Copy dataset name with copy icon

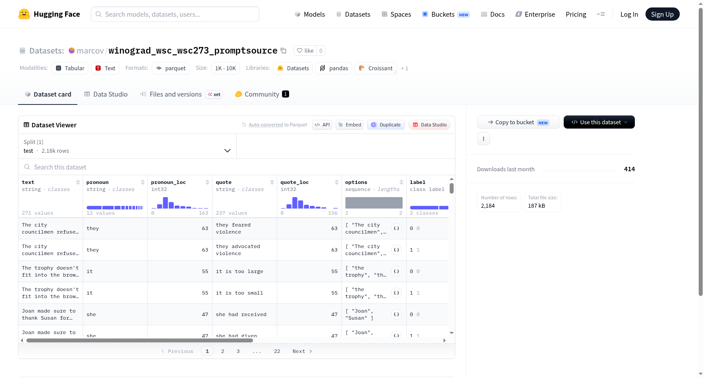pyautogui.click(x=284, y=50)
